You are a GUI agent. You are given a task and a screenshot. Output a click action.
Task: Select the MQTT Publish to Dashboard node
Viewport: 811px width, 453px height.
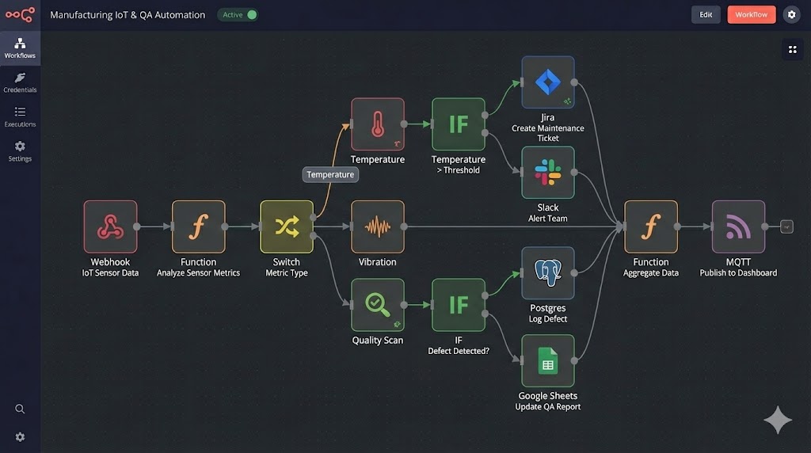[x=738, y=226]
